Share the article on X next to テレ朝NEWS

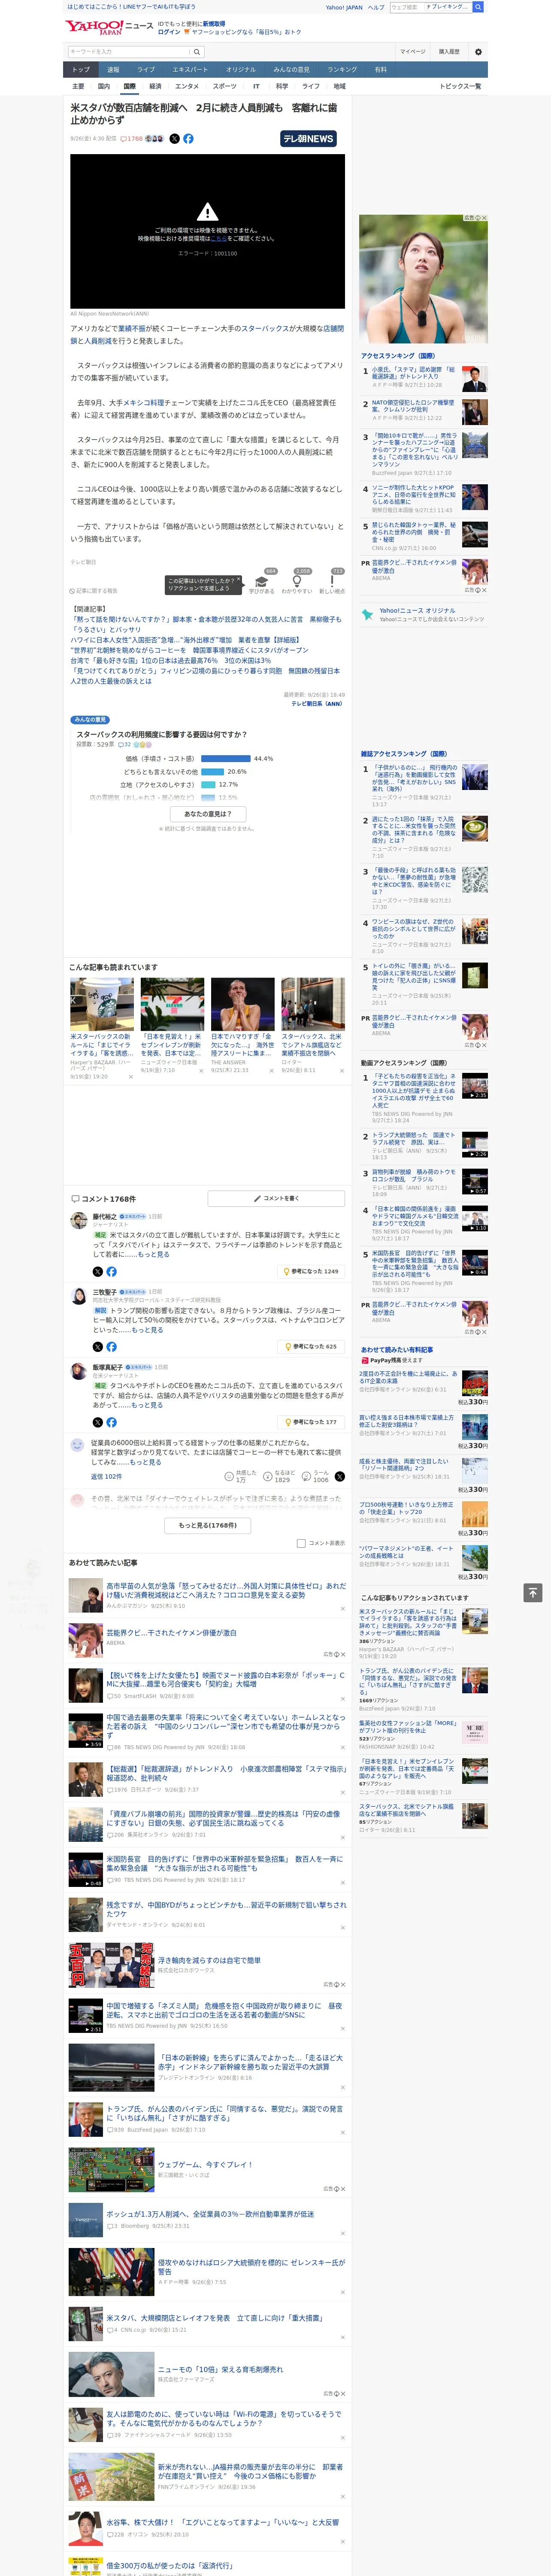point(174,139)
